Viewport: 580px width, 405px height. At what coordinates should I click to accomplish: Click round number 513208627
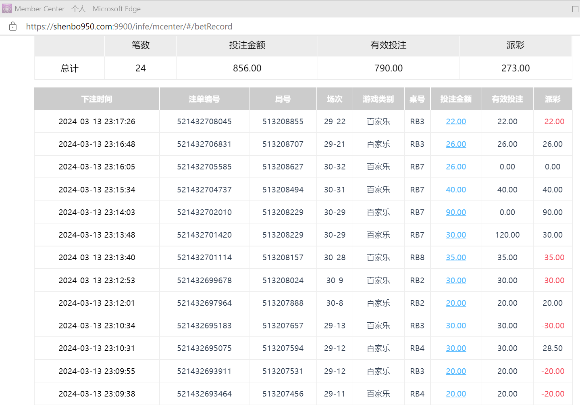(283, 167)
